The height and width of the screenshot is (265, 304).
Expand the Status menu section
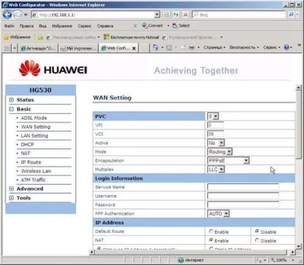(x=11, y=100)
